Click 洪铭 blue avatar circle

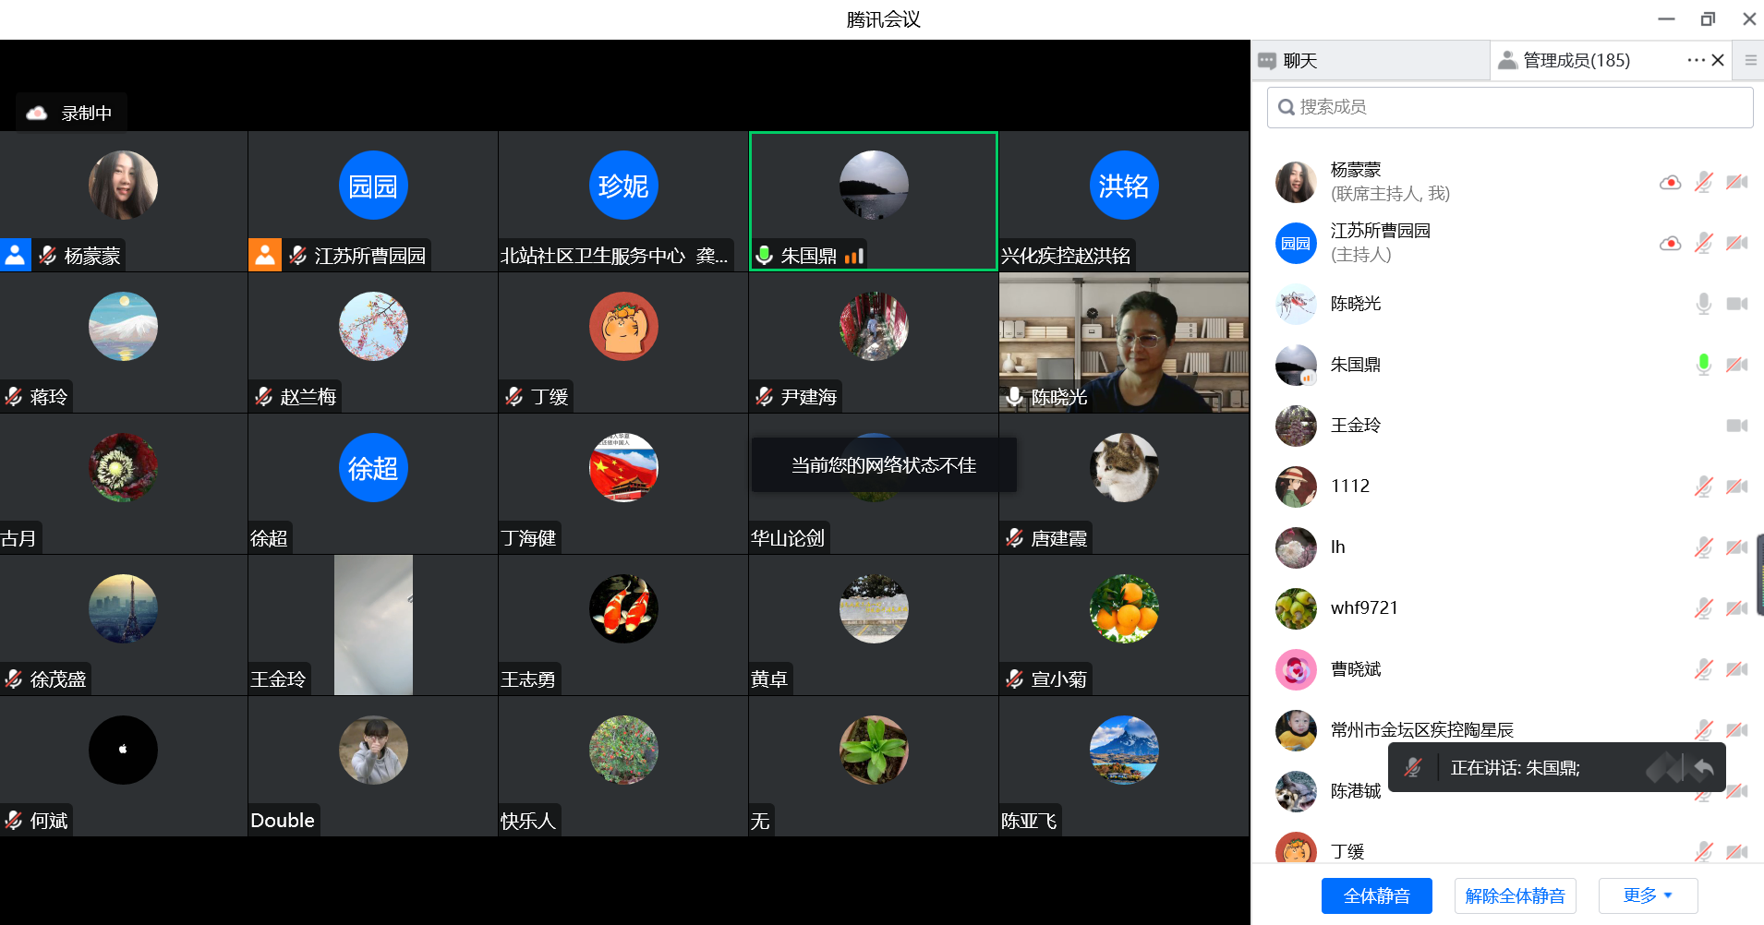coord(1124,186)
